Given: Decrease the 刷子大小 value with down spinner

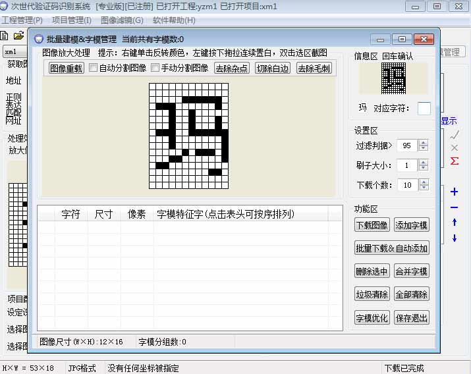Looking at the screenshot, I should coord(423,169).
